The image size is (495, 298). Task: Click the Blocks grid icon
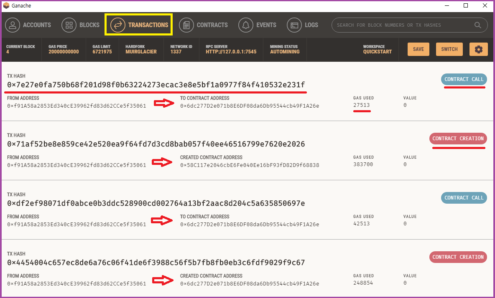[x=69, y=25]
